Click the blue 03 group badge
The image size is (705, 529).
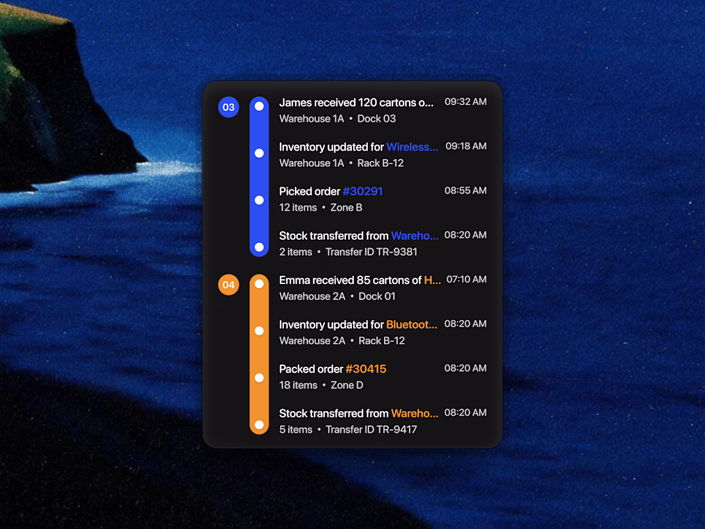coord(228,107)
